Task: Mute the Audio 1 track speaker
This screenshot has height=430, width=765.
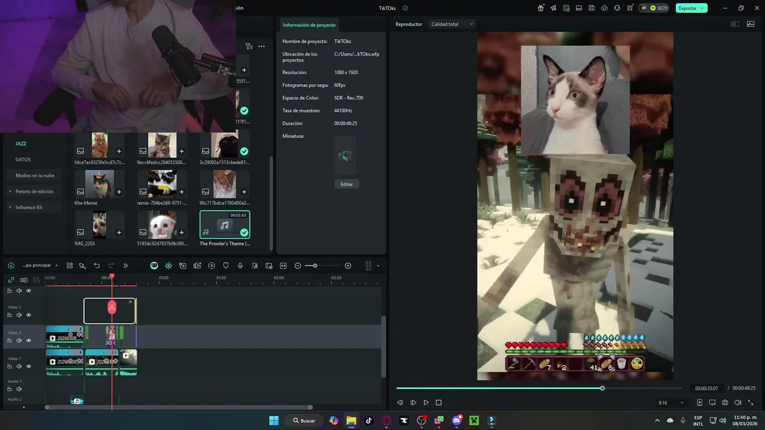Action: coord(19,389)
